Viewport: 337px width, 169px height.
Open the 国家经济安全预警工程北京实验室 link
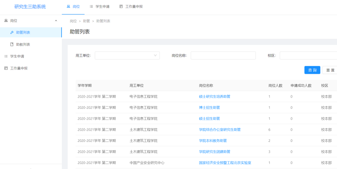click(225, 163)
